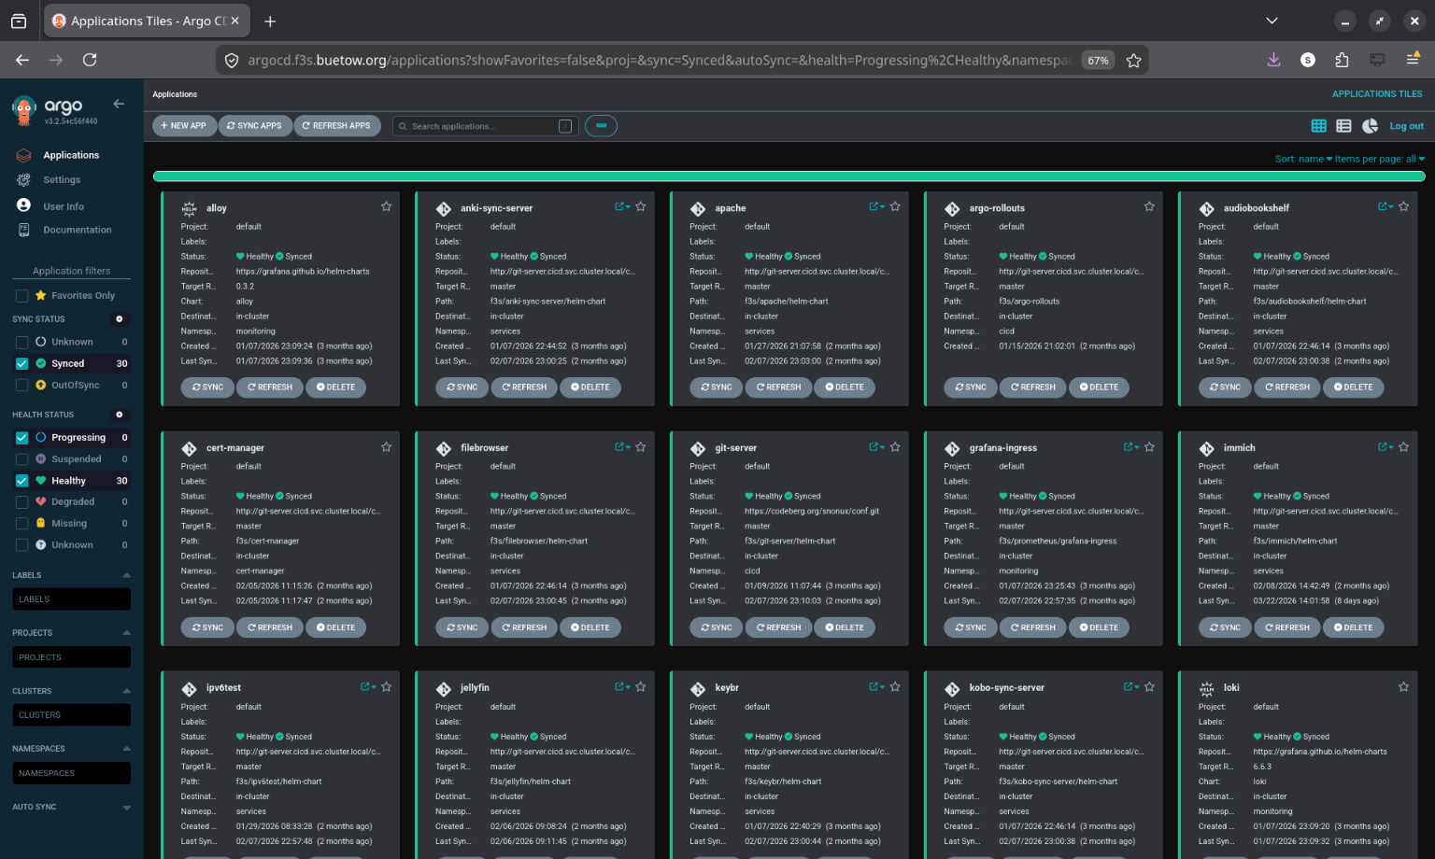Switch to the list view of applications
Image resolution: width=1435 pixels, height=859 pixels.
[x=1344, y=125]
